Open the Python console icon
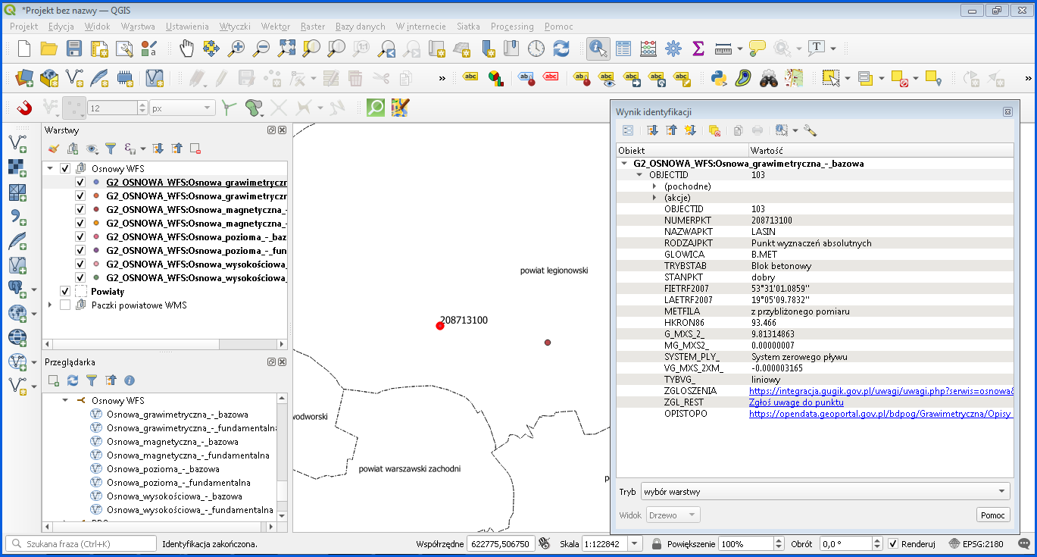This screenshot has width=1037, height=557. [x=720, y=77]
